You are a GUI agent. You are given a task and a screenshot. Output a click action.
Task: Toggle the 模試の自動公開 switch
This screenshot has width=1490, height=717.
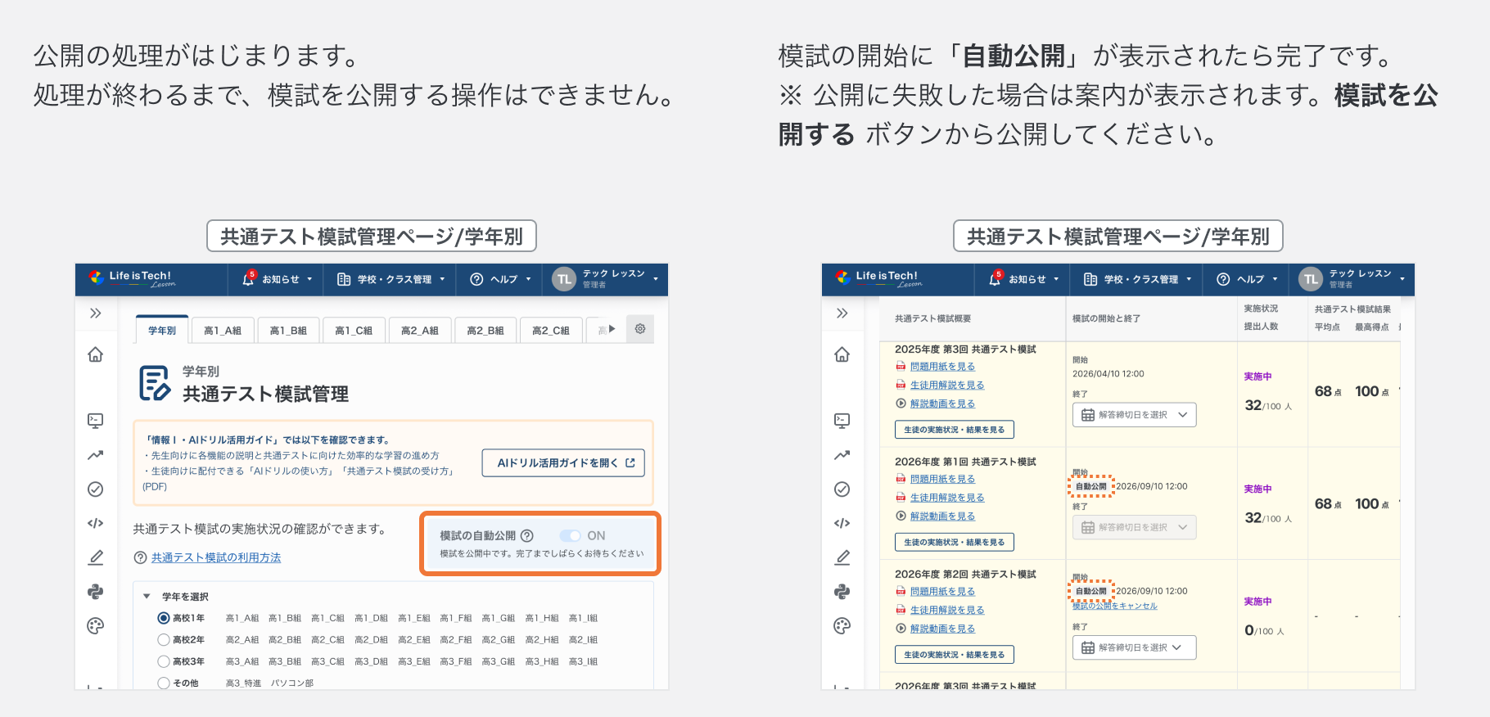pyautogui.click(x=571, y=535)
